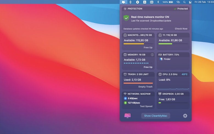
Task: Click the Dropbox logo in DROPBOX tile
Action: [x=160, y=94]
